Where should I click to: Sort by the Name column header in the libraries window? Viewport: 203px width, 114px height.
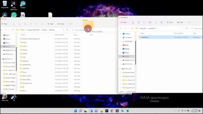[23, 35]
